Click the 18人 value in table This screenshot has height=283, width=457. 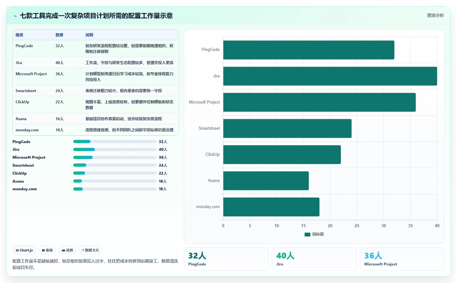60,130
